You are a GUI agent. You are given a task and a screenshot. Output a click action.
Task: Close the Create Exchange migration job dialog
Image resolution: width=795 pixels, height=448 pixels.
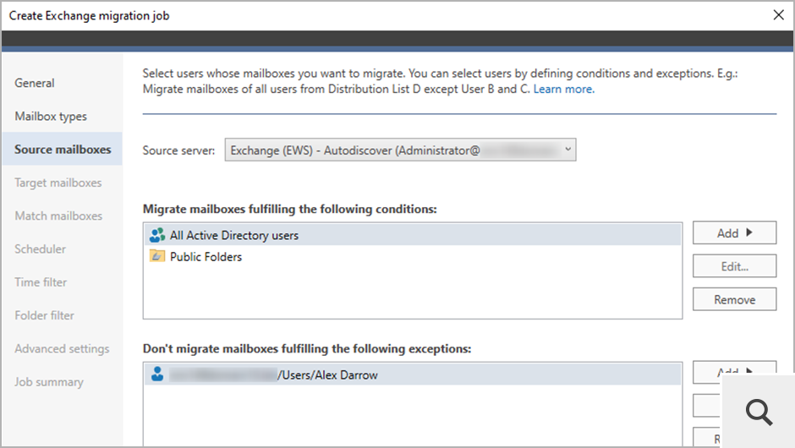pos(779,15)
